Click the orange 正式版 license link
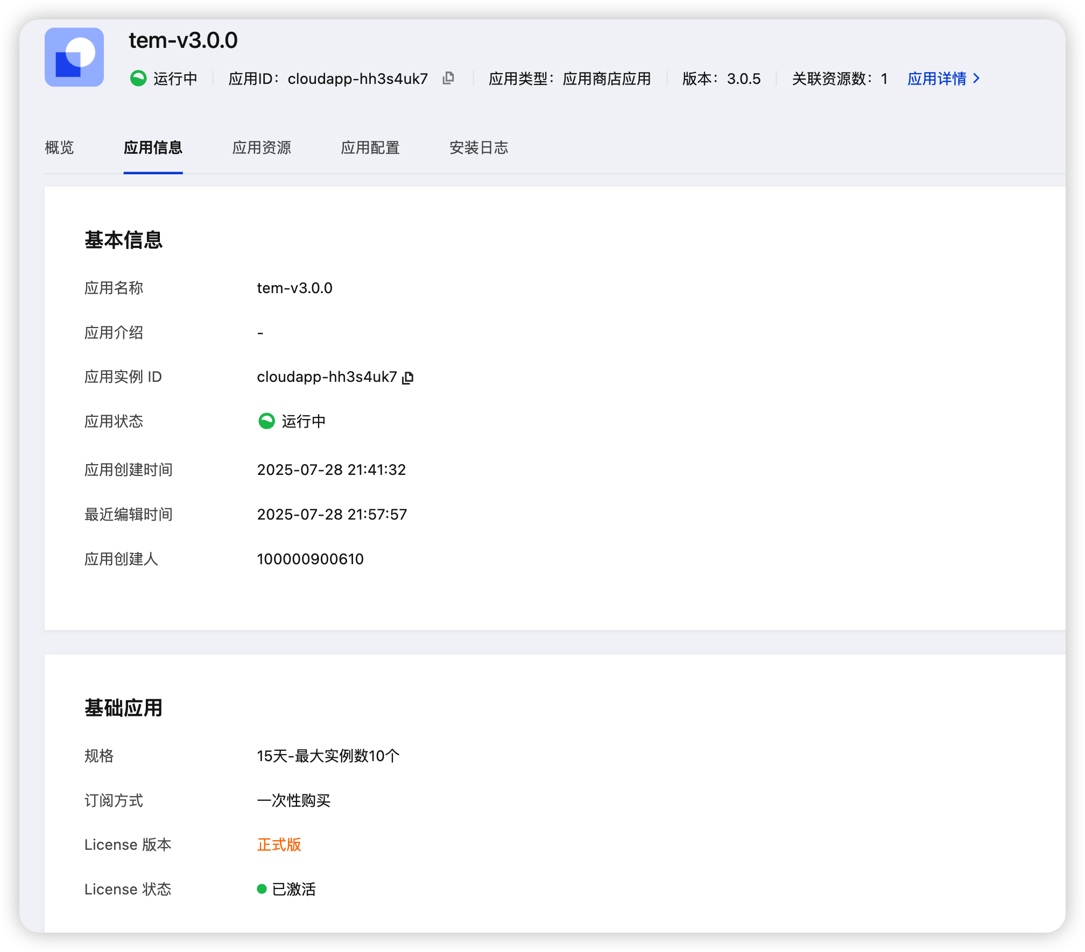The height and width of the screenshot is (952, 1085). click(279, 844)
